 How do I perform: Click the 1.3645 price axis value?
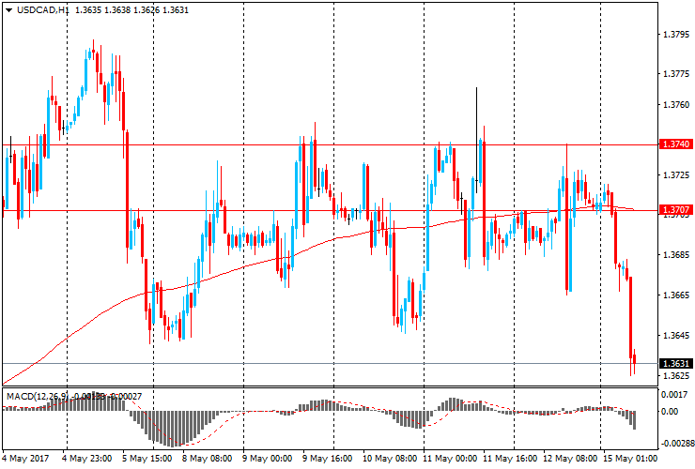tap(676, 335)
